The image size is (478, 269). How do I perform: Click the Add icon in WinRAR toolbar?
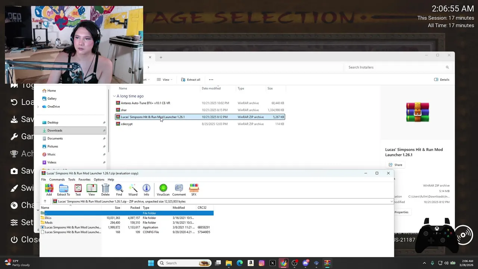pyautogui.click(x=49, y=190)
